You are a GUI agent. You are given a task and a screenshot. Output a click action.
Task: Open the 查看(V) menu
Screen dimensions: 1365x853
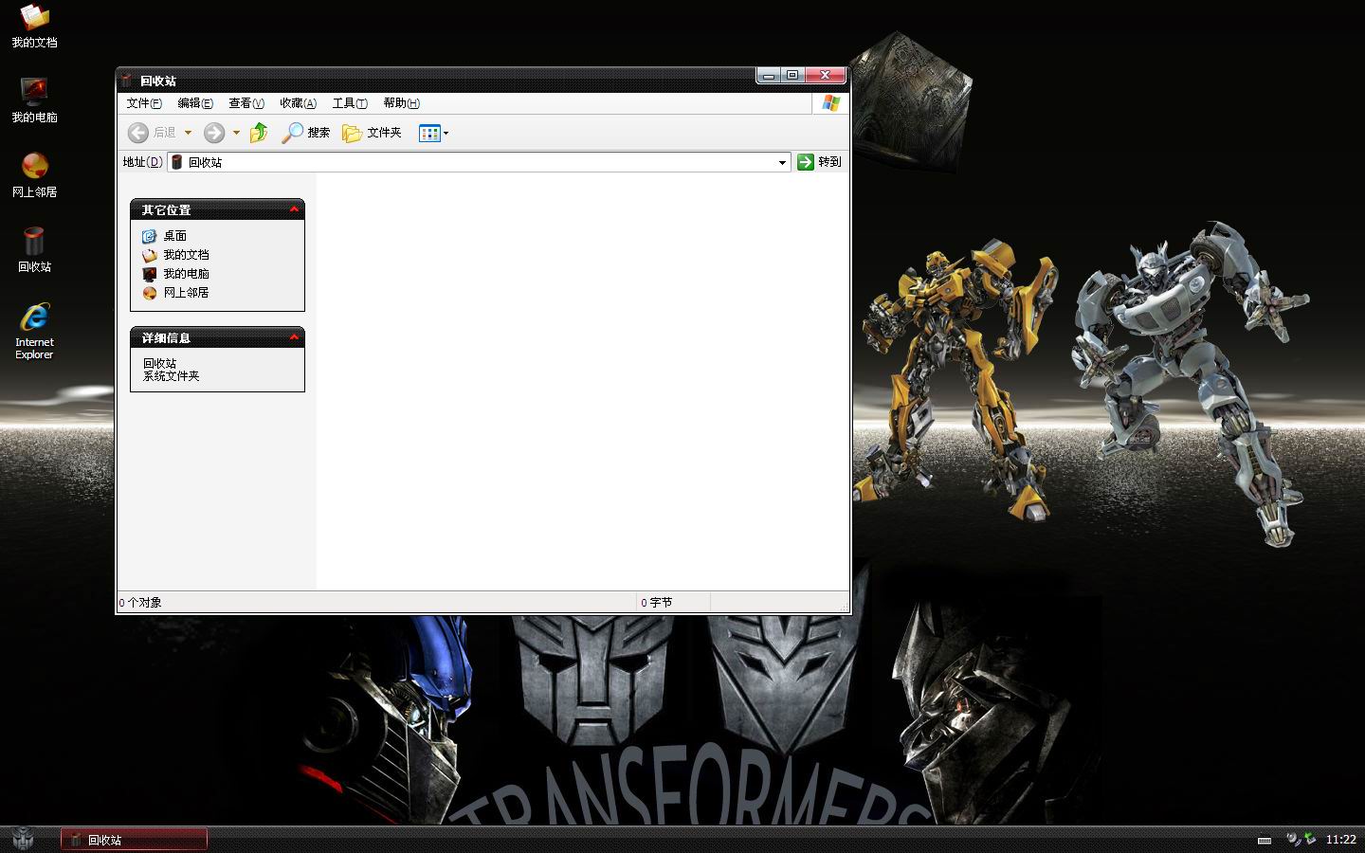point(246,103)
